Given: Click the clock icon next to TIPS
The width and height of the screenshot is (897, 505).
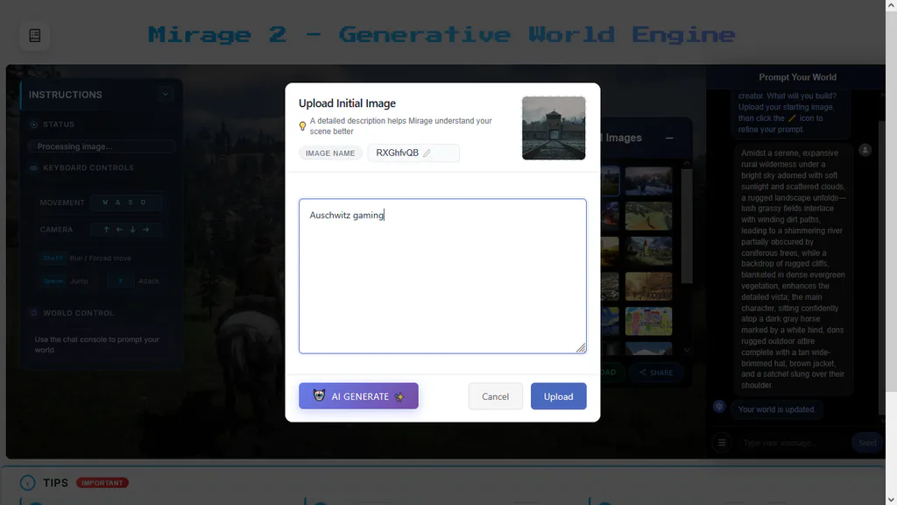Looking at the screenshot, I should click(x=27, y=483).
